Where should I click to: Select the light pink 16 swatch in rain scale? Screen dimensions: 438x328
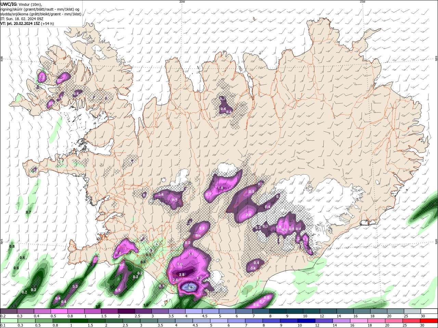click(x=359, y=321)
